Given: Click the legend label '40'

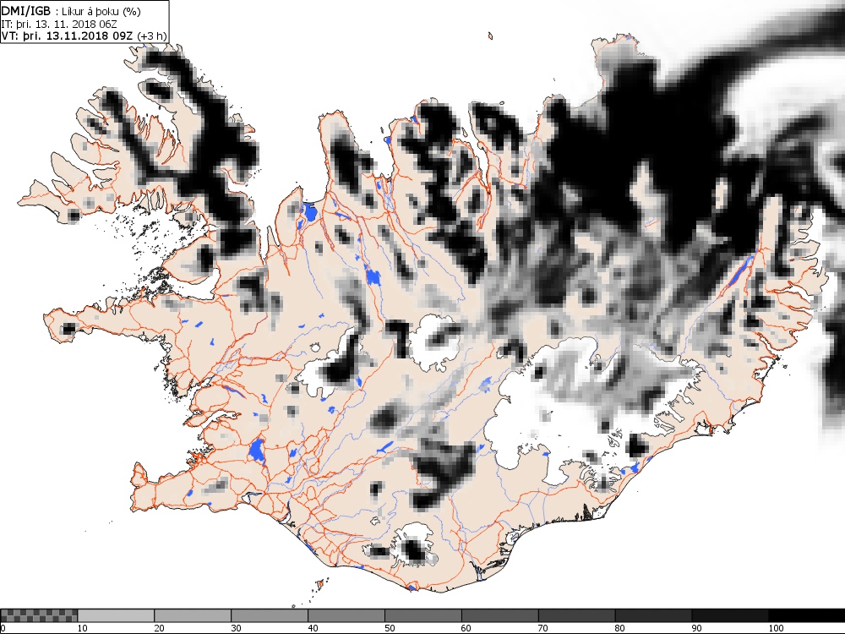Looking at the screenshot, I should pos(313,628).
